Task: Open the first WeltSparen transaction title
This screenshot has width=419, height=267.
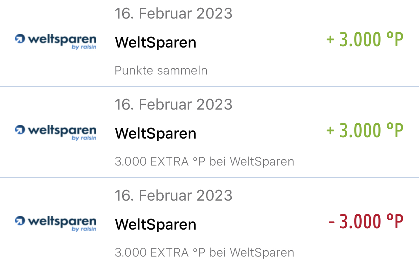Action: 156,43
